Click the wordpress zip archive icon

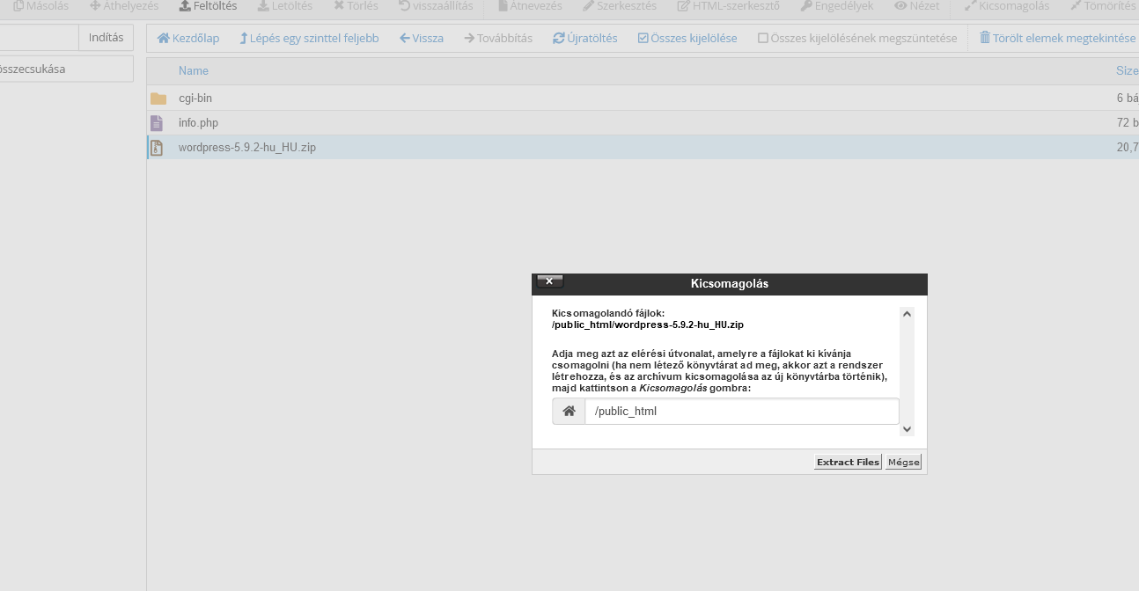click(x=157, y=148)
